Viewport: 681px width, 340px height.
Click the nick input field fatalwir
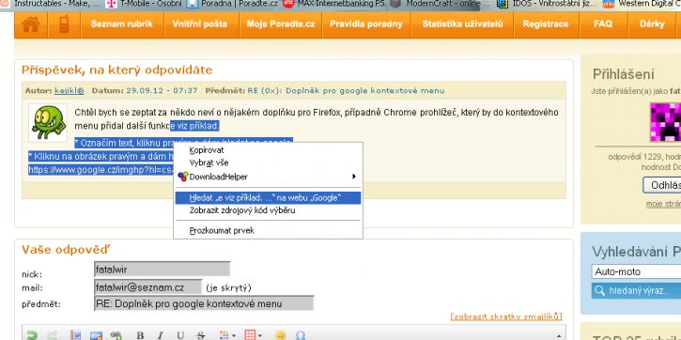pyautogui.click(x=162, y=270)
